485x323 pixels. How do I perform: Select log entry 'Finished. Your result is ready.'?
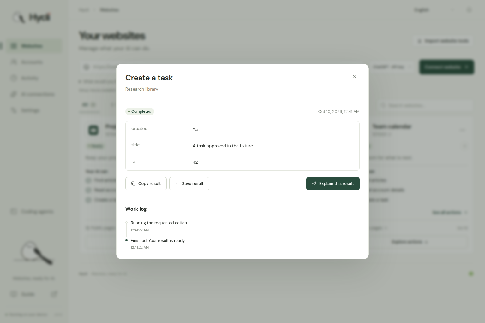(x=158, y=240)
